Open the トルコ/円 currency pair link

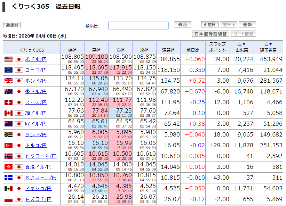[36, 145]
